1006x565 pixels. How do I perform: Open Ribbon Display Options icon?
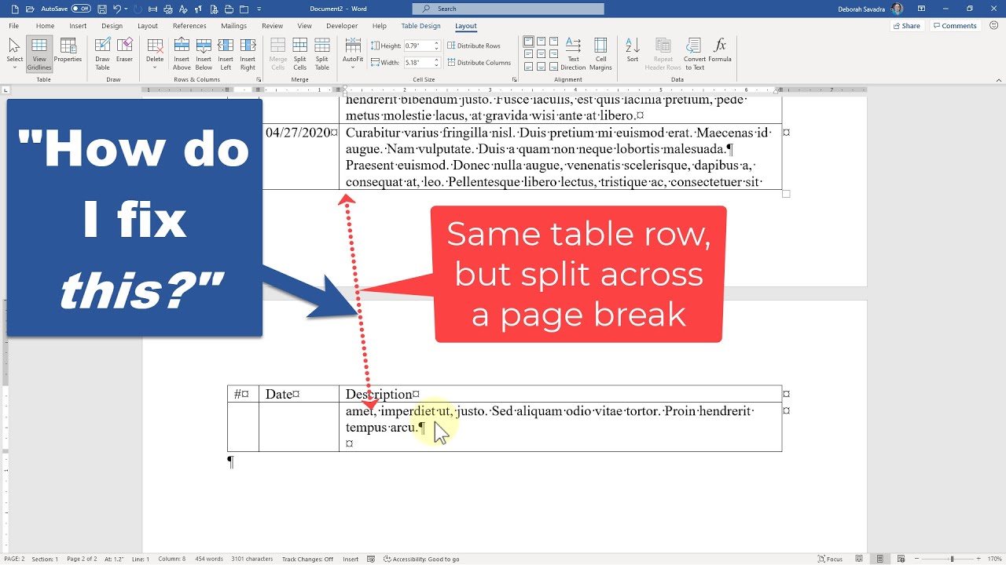(922, 9)
